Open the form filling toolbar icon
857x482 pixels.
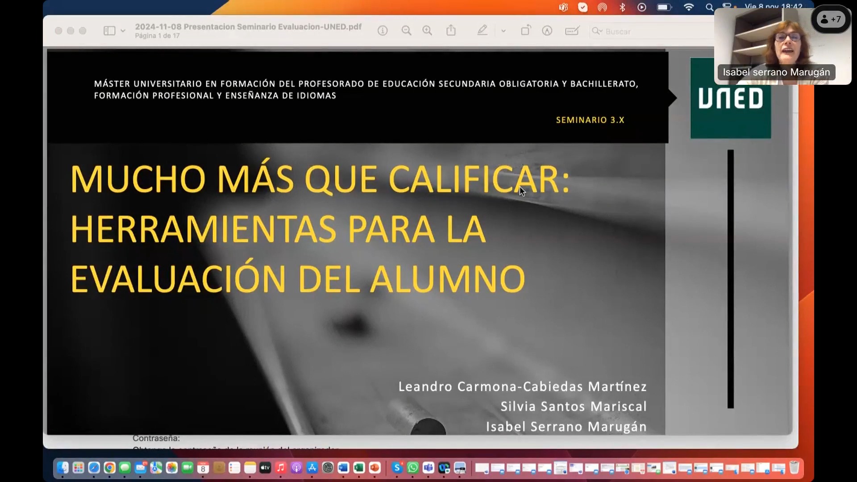point(572,31)
